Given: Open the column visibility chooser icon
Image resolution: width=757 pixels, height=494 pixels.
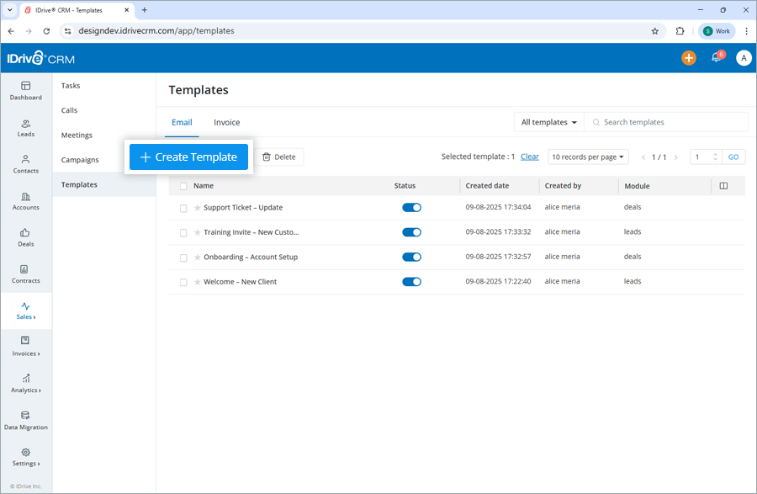Looking at the screenshot, I should (x=724, y=185).
